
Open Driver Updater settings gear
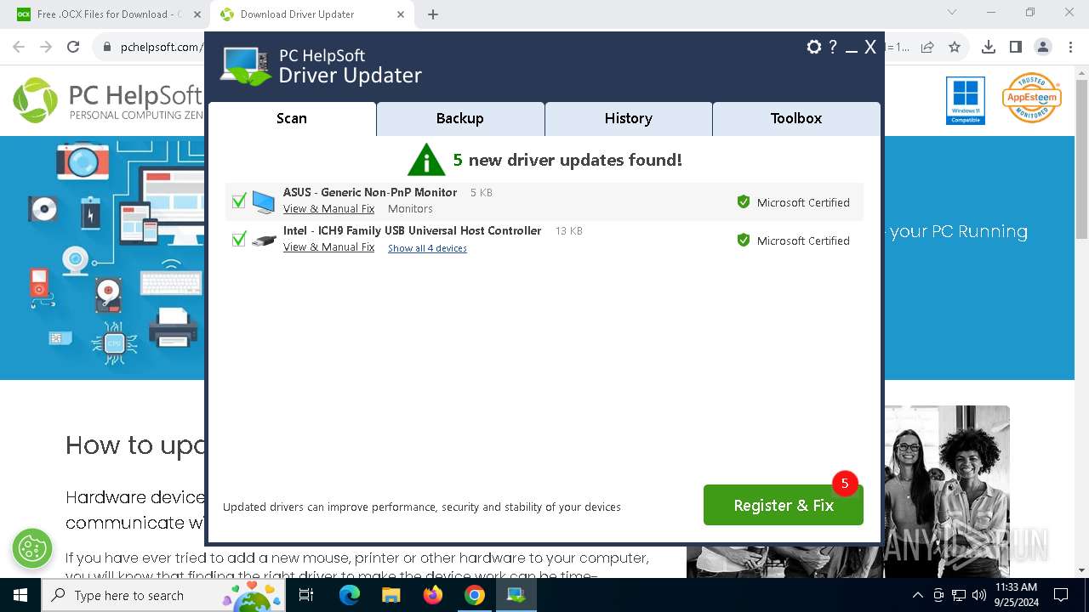coord(814,48)
